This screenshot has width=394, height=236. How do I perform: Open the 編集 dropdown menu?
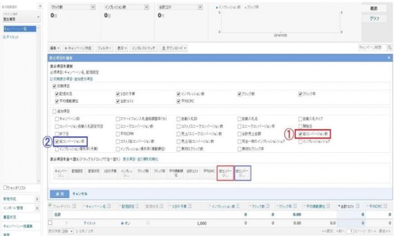pyautogui.click(x=55, y=48)
